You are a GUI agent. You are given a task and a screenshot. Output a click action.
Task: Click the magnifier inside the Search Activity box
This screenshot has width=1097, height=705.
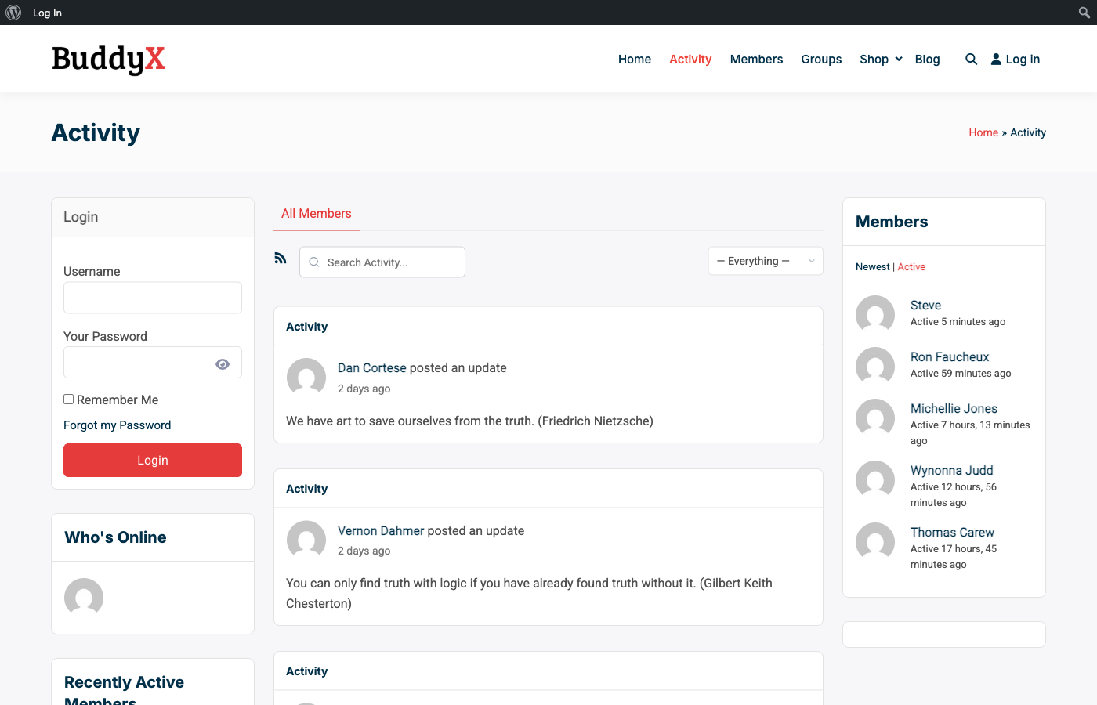click(313, 262)
